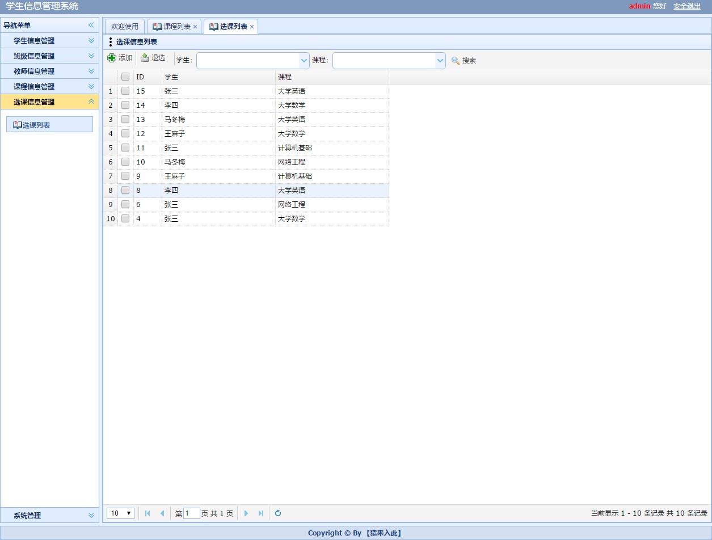Click the page number input box

click(192, 513)
